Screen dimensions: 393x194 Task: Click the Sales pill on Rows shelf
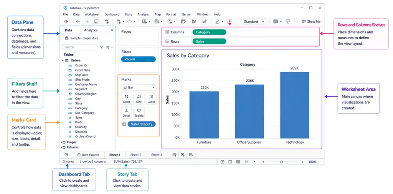click(x=209, y=41)
